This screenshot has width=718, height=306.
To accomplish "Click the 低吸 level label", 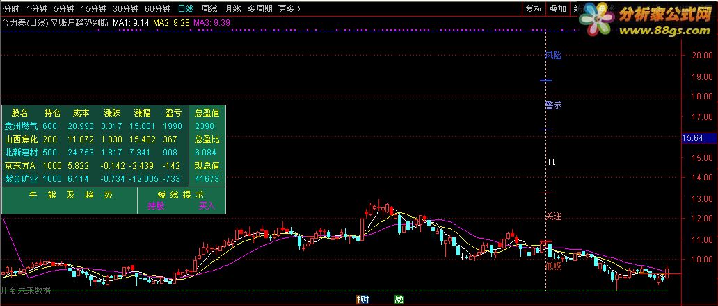I will (554, 266).
